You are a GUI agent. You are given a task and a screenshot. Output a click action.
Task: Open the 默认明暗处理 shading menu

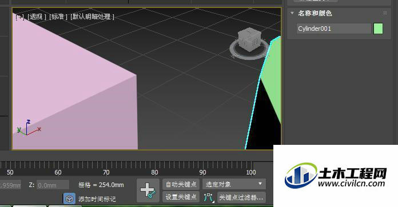coord(92,17)
